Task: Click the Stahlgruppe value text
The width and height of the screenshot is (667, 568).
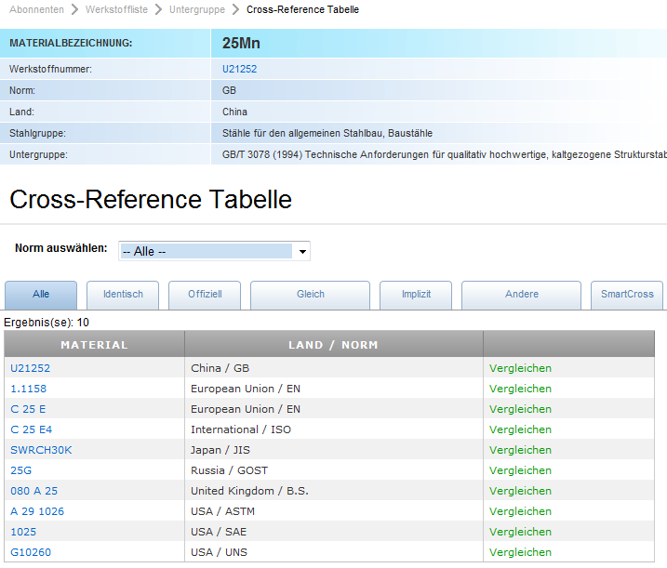Action: (x=327, y=133)
